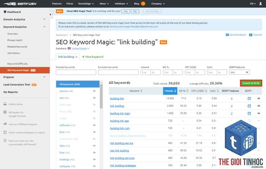The image size is (266, 169).
Task: Open the link building service keyword link
Action: pyautogui.click(x=121, y=143)
